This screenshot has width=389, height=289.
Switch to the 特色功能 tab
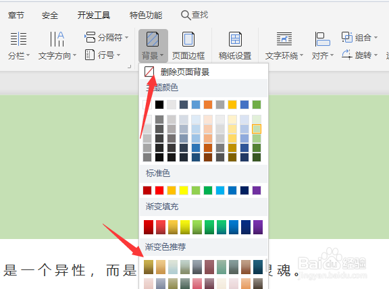pos(146,15)
